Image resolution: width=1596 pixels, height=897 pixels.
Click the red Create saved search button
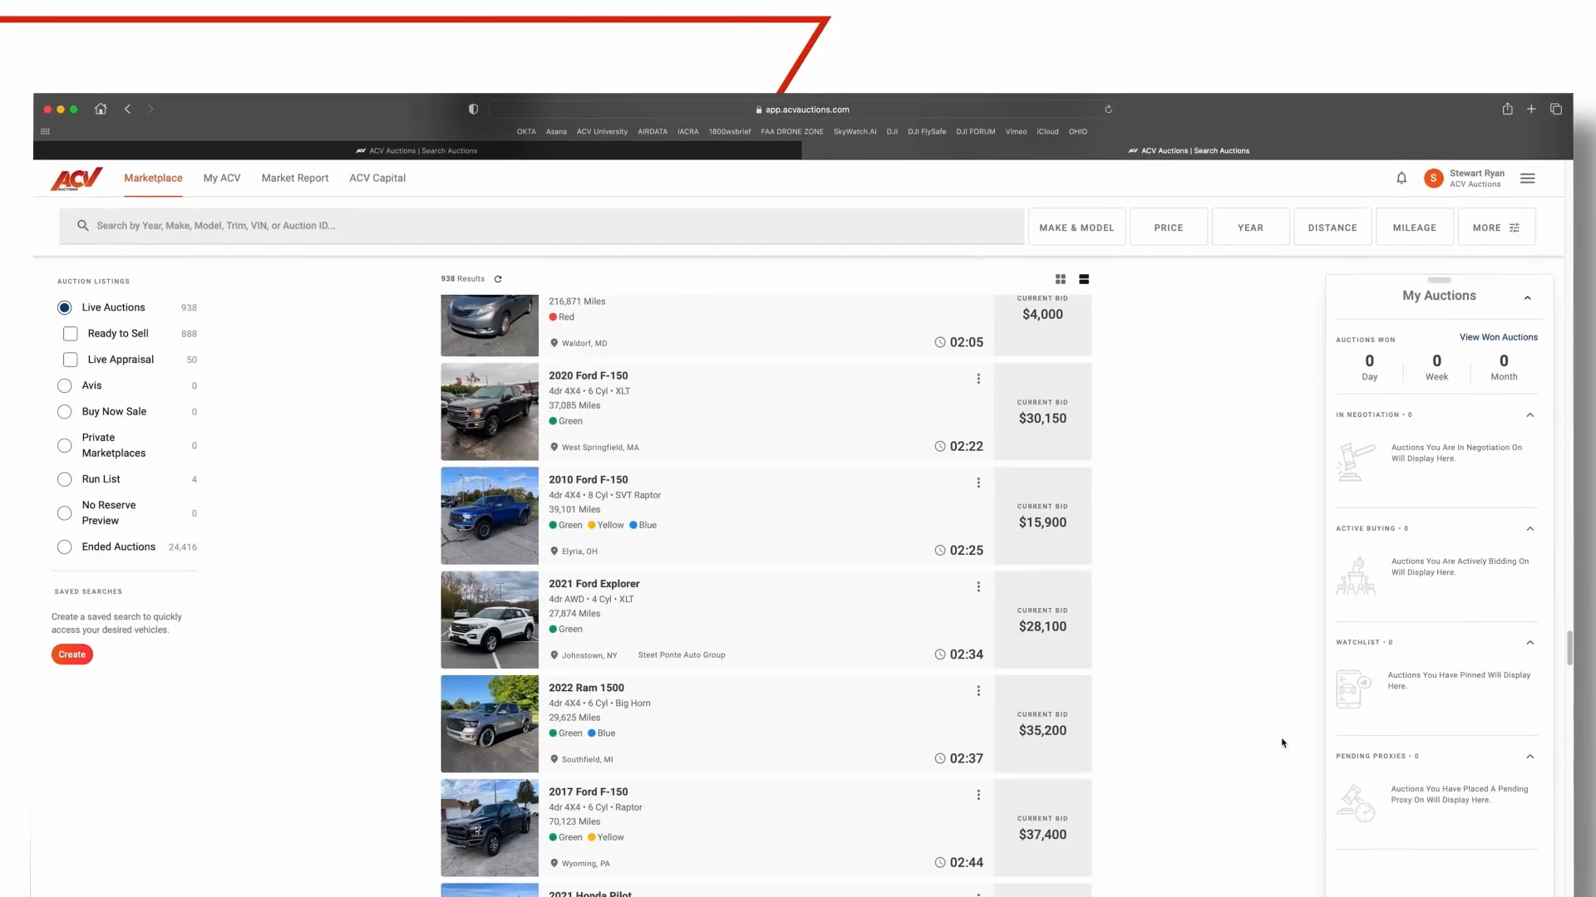coord(72,654)
